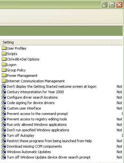The image size is (124, 163).
Task: Select Configure driver search locations policy
Action: coord(32,97)
